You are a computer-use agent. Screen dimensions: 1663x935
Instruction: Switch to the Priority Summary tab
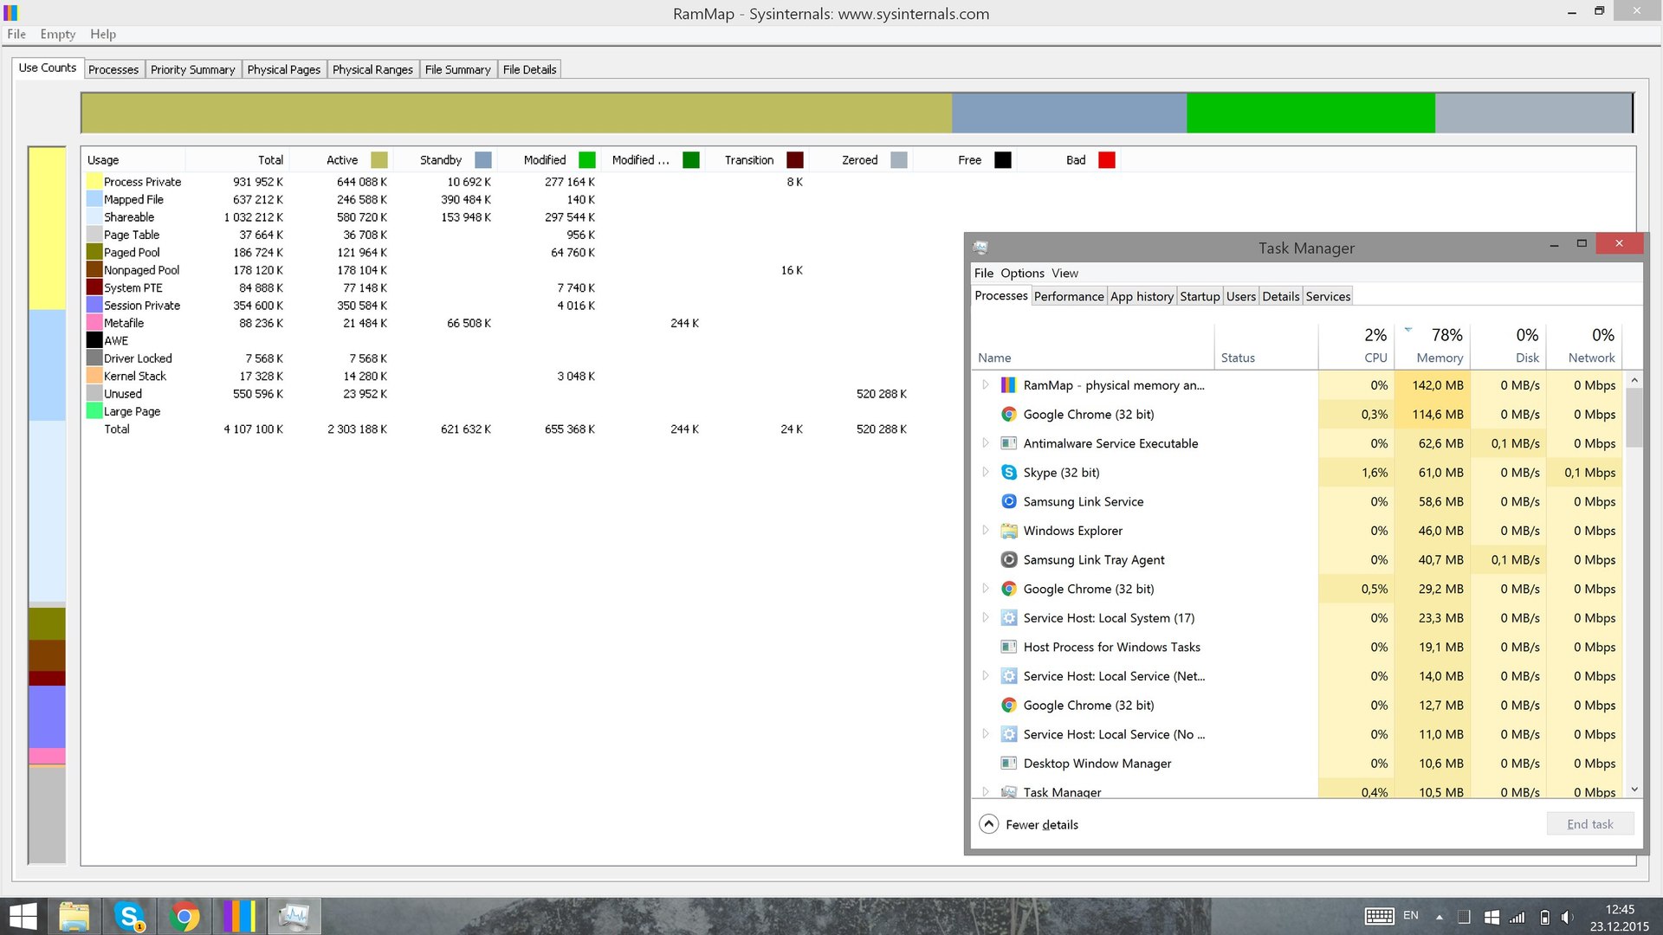coord(192,69)
